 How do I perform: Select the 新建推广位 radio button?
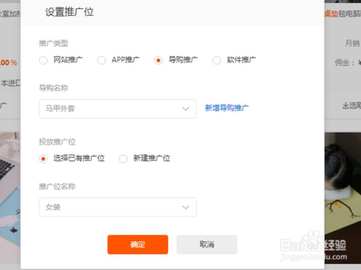coord(123,159)
